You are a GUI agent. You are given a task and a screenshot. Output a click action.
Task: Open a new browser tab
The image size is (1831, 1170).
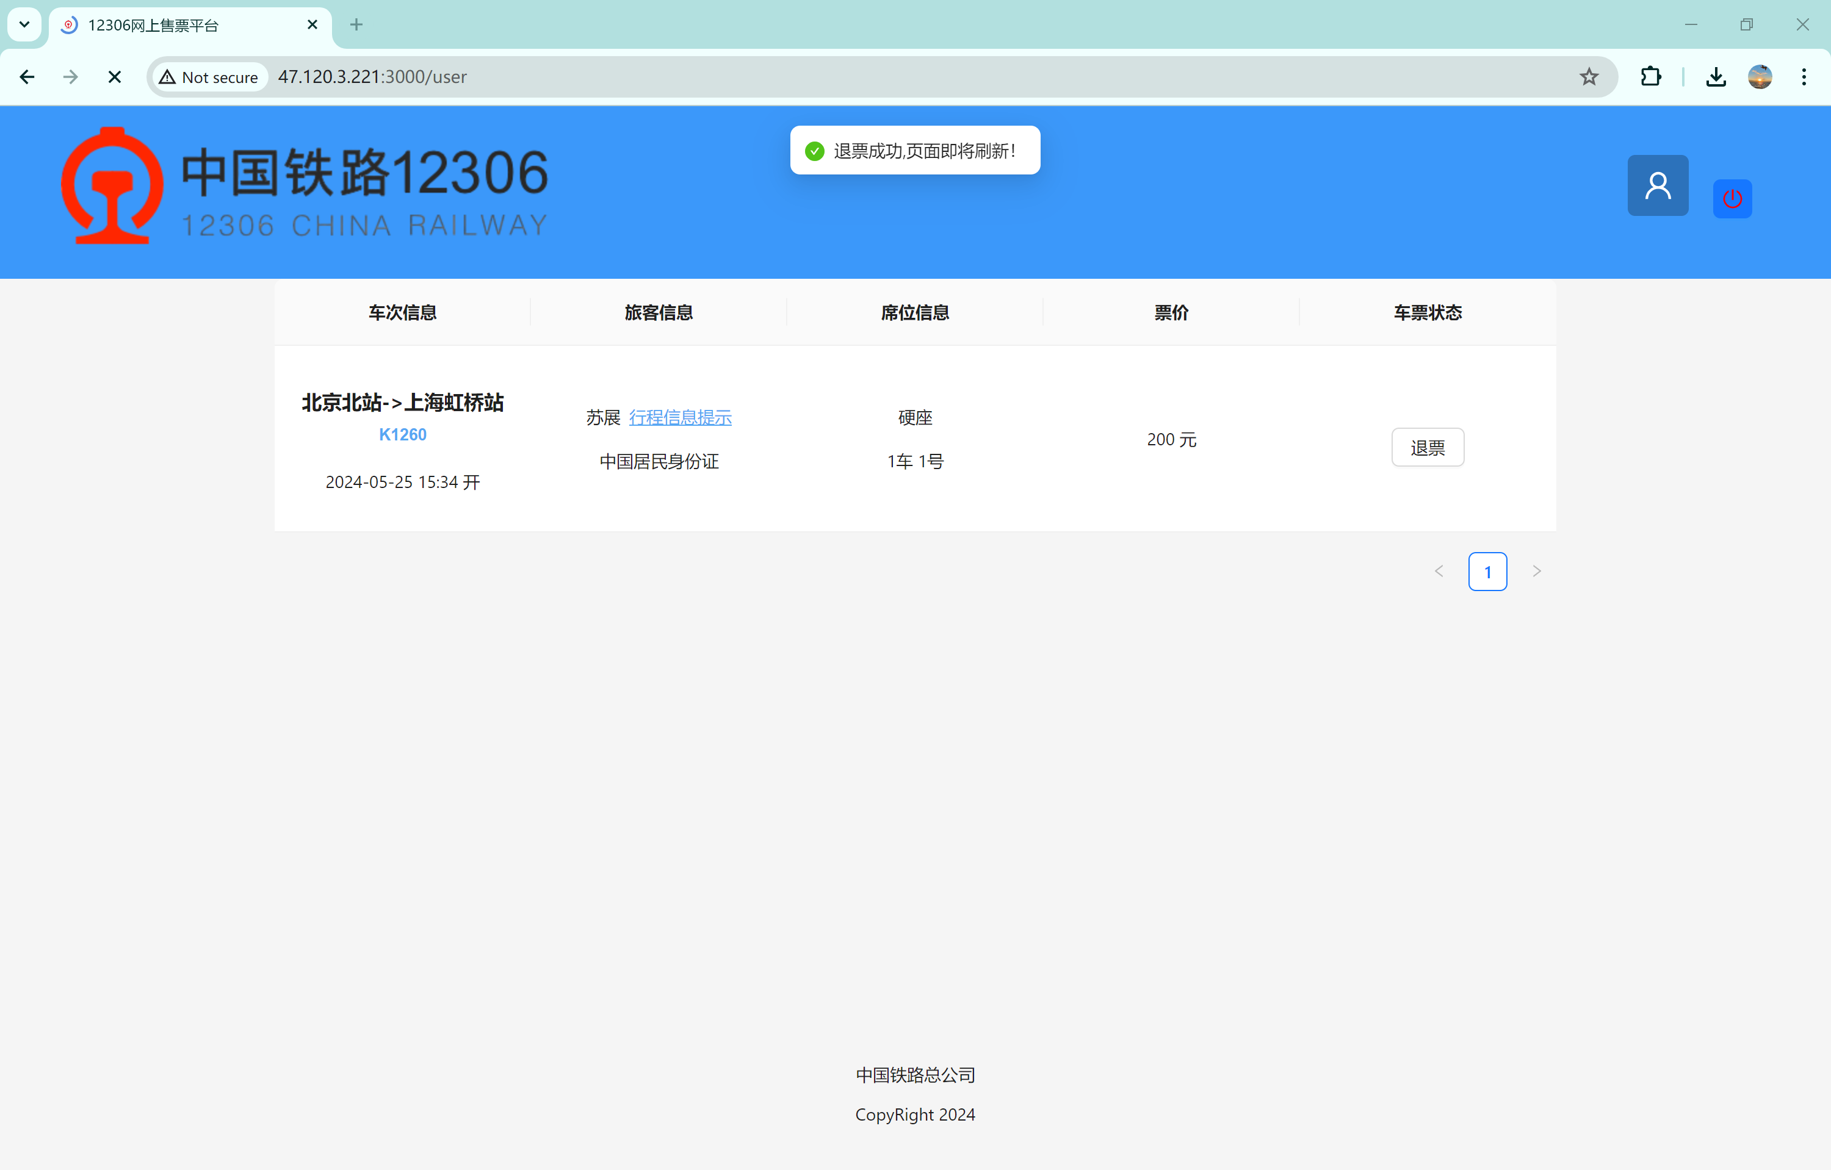[356, 25]
